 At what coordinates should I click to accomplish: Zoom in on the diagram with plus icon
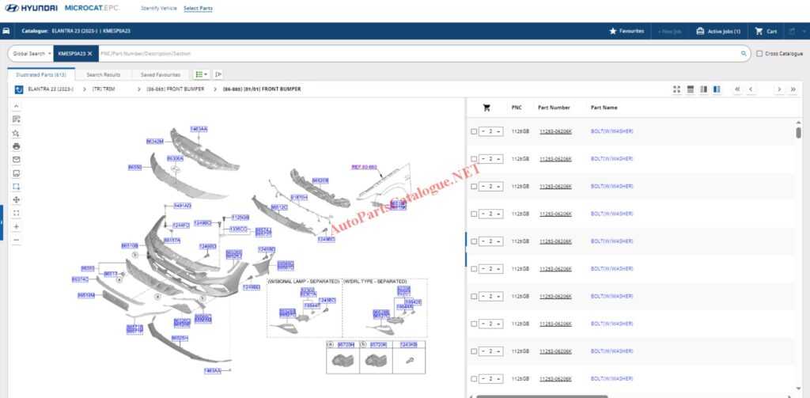[x=17, y=226]
